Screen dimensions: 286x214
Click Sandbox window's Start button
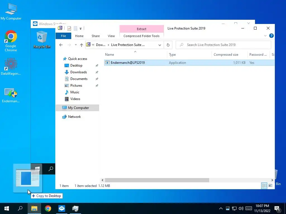37,169
